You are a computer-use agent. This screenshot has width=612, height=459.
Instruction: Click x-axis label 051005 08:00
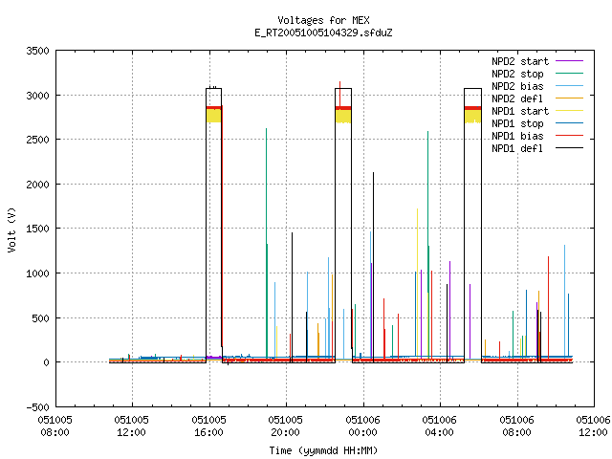[55, 426]
